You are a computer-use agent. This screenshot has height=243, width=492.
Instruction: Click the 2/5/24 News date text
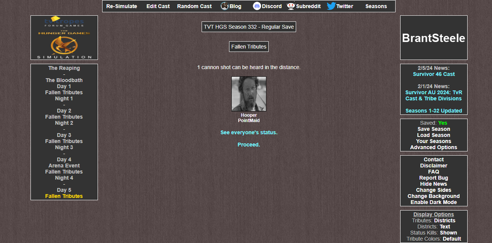coord(434,68)
